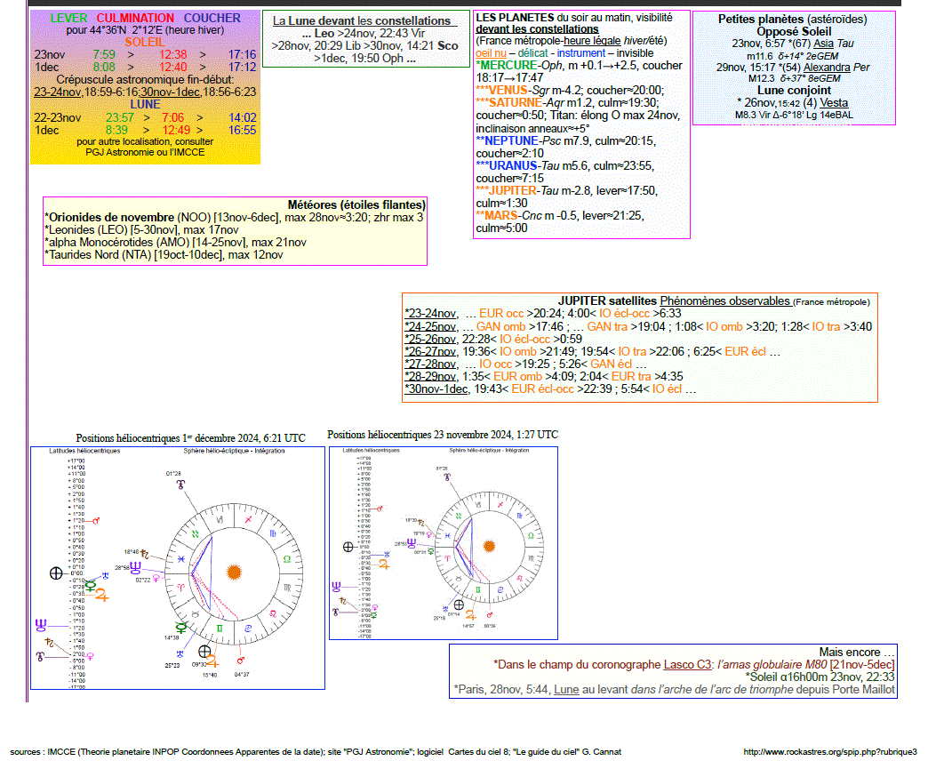Click Neptune trident beside December wheel at 28°58

135,565
